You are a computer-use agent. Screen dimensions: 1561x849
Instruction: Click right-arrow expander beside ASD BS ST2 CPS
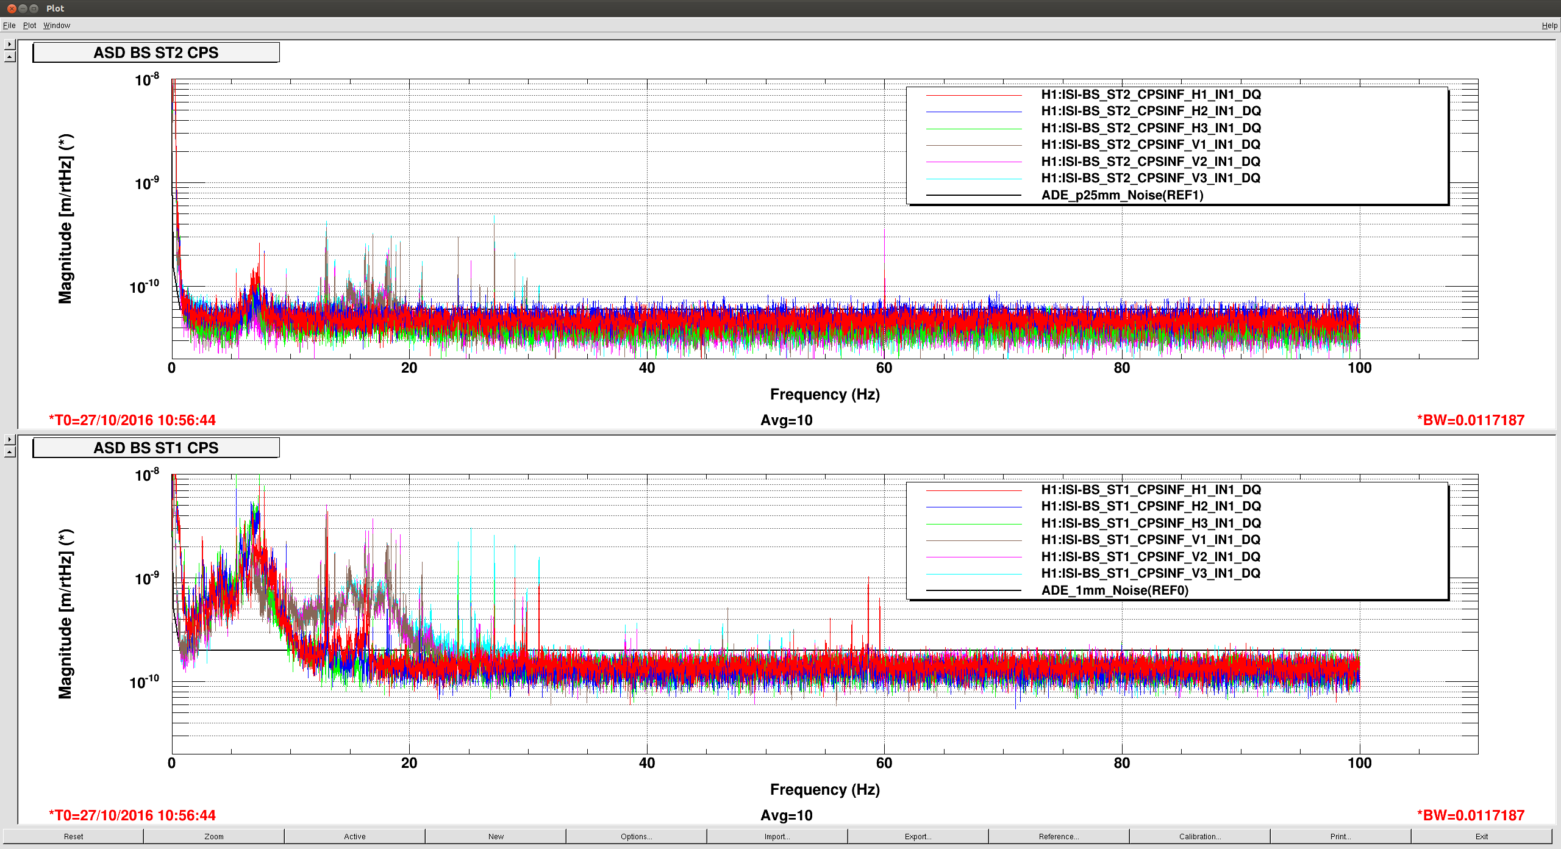pos(10,45)
